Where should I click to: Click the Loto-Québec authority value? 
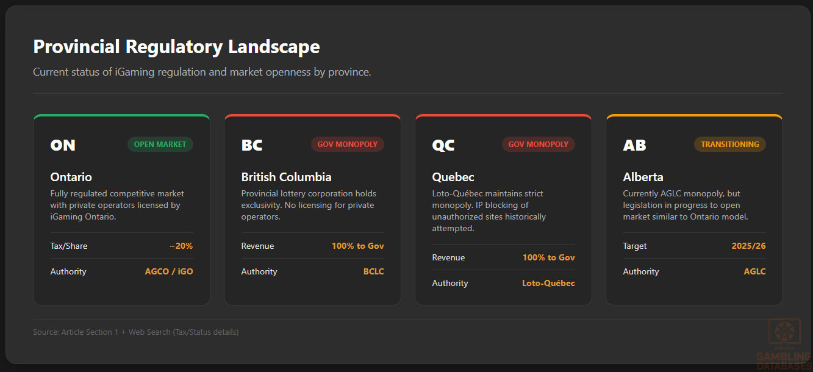click(548, 283)
